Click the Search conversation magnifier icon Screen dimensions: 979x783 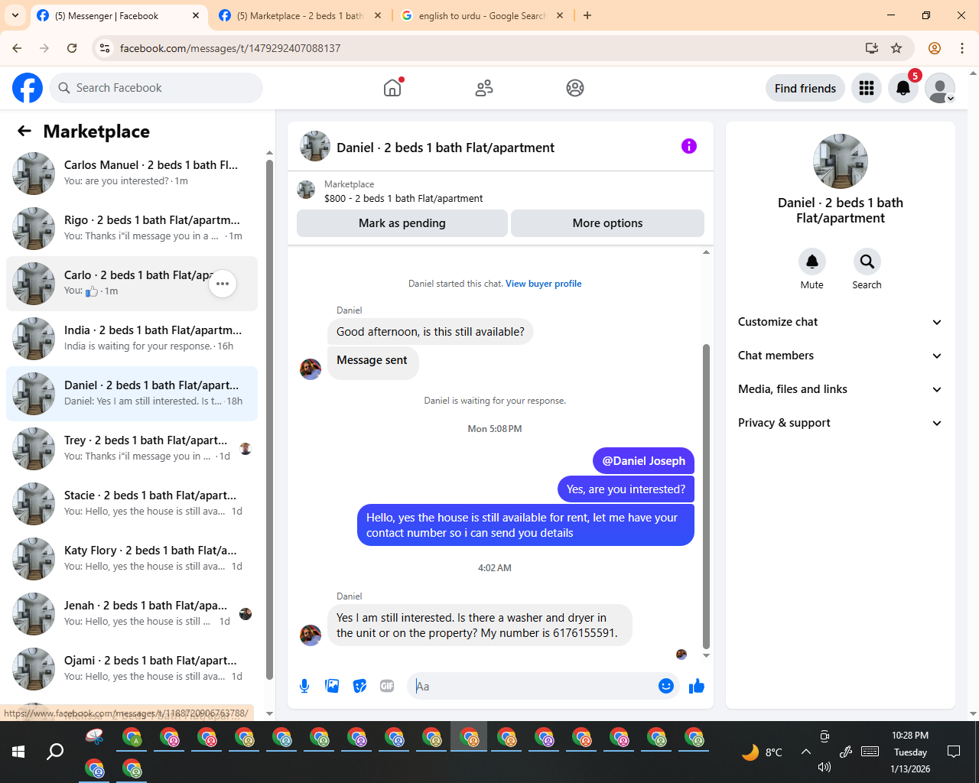[x=867, y=262]
